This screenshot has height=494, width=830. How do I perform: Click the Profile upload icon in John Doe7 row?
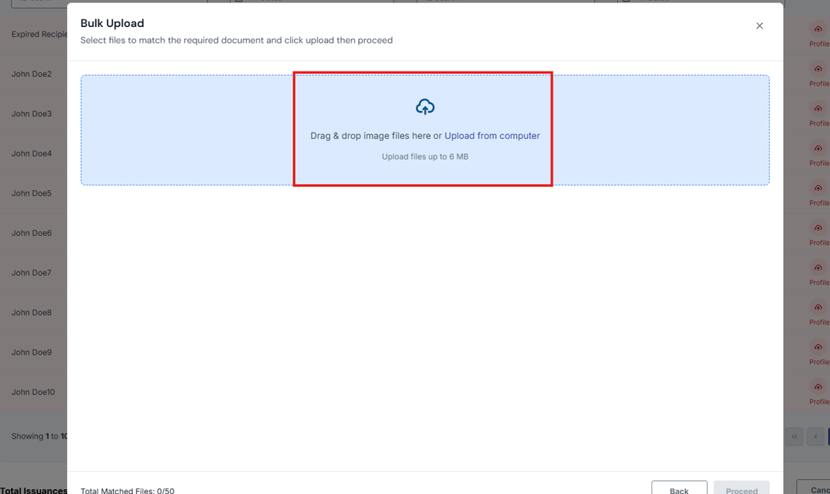point(818,268)
